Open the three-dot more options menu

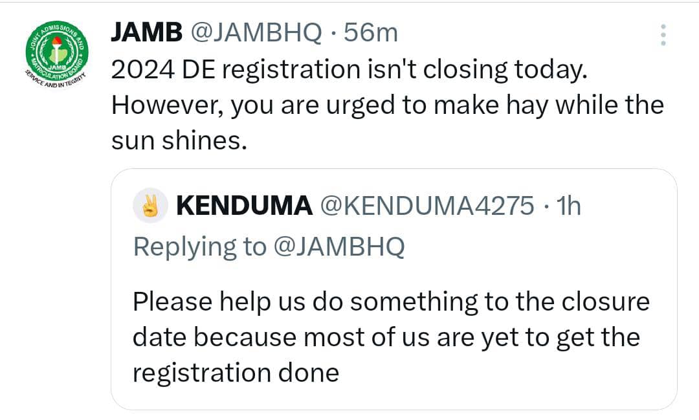663,35
